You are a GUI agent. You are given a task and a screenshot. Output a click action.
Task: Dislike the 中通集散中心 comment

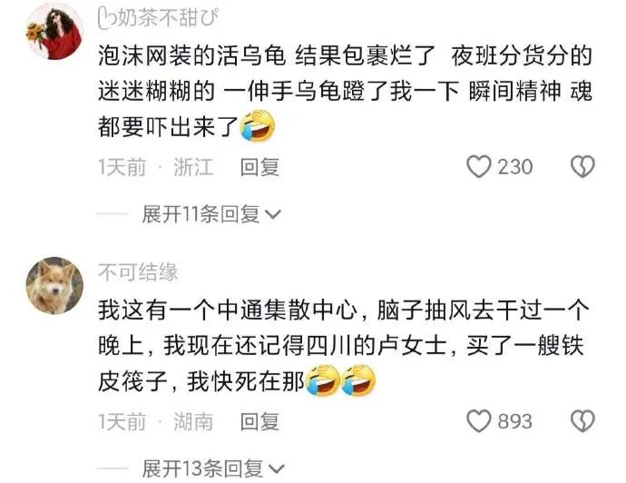(582, 421)
